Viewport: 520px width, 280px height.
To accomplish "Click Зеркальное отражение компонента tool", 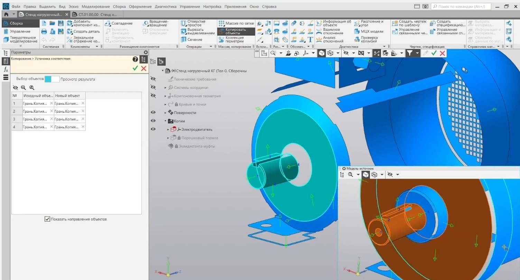I will [x=83, y=39].
